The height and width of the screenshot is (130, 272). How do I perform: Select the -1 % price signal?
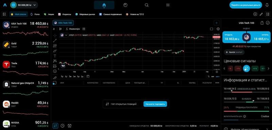pos(238,69)
